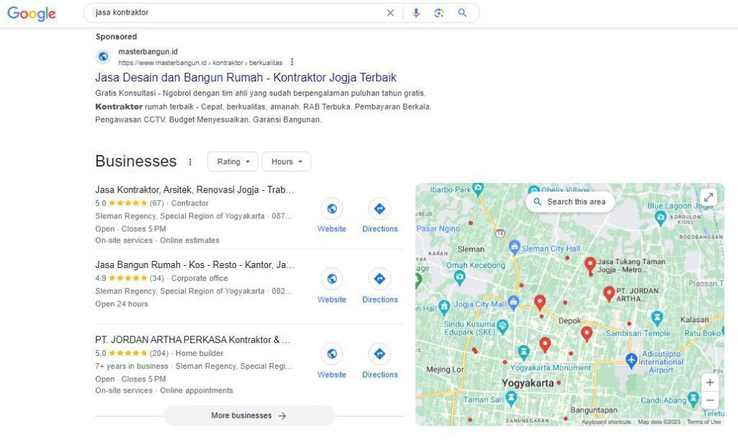The width and height of the screenshot is (738, 441).
Task: Open Google Lens from the search bar
Action: point(439,12)
